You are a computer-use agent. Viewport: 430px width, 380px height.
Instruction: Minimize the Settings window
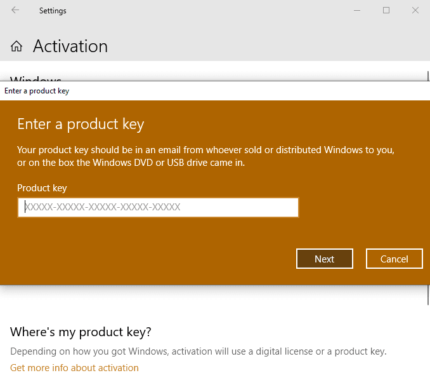tap(357, 10)
